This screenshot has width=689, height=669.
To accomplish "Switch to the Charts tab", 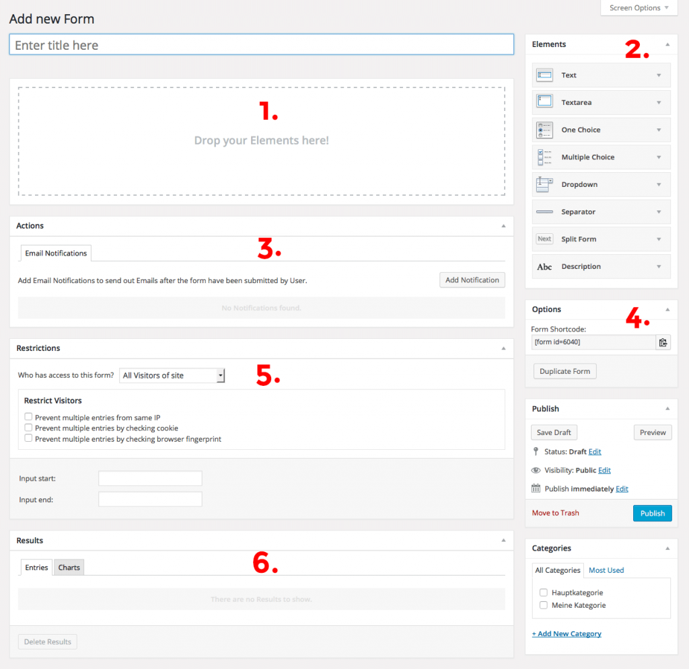I will [69, 567].
